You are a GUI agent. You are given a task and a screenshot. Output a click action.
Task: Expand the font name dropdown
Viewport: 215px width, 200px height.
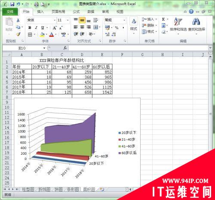(x=55, y=20)
